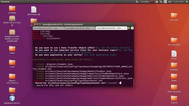
Task: Close the first terminal tab
Action: tap(62, 28)
